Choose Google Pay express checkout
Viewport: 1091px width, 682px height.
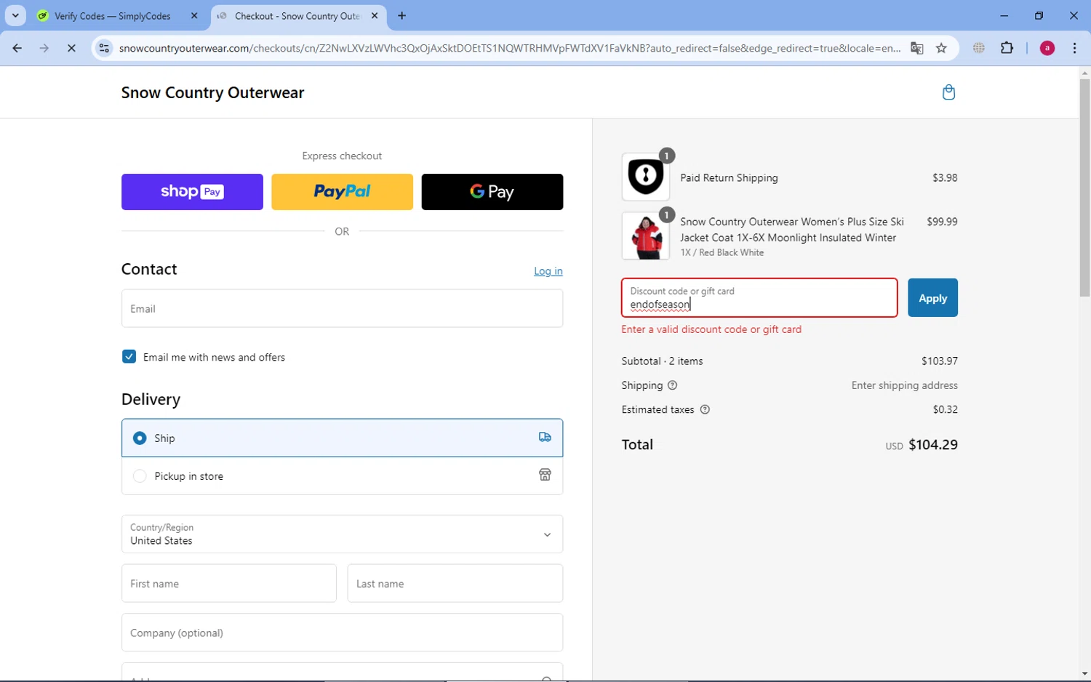(492, 192)
